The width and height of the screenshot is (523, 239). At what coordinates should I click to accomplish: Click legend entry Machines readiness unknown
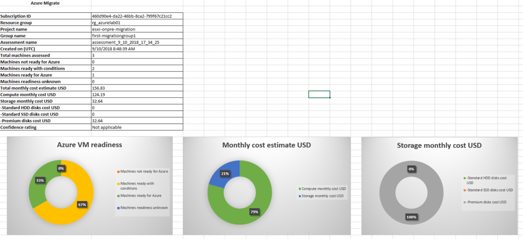142,207
